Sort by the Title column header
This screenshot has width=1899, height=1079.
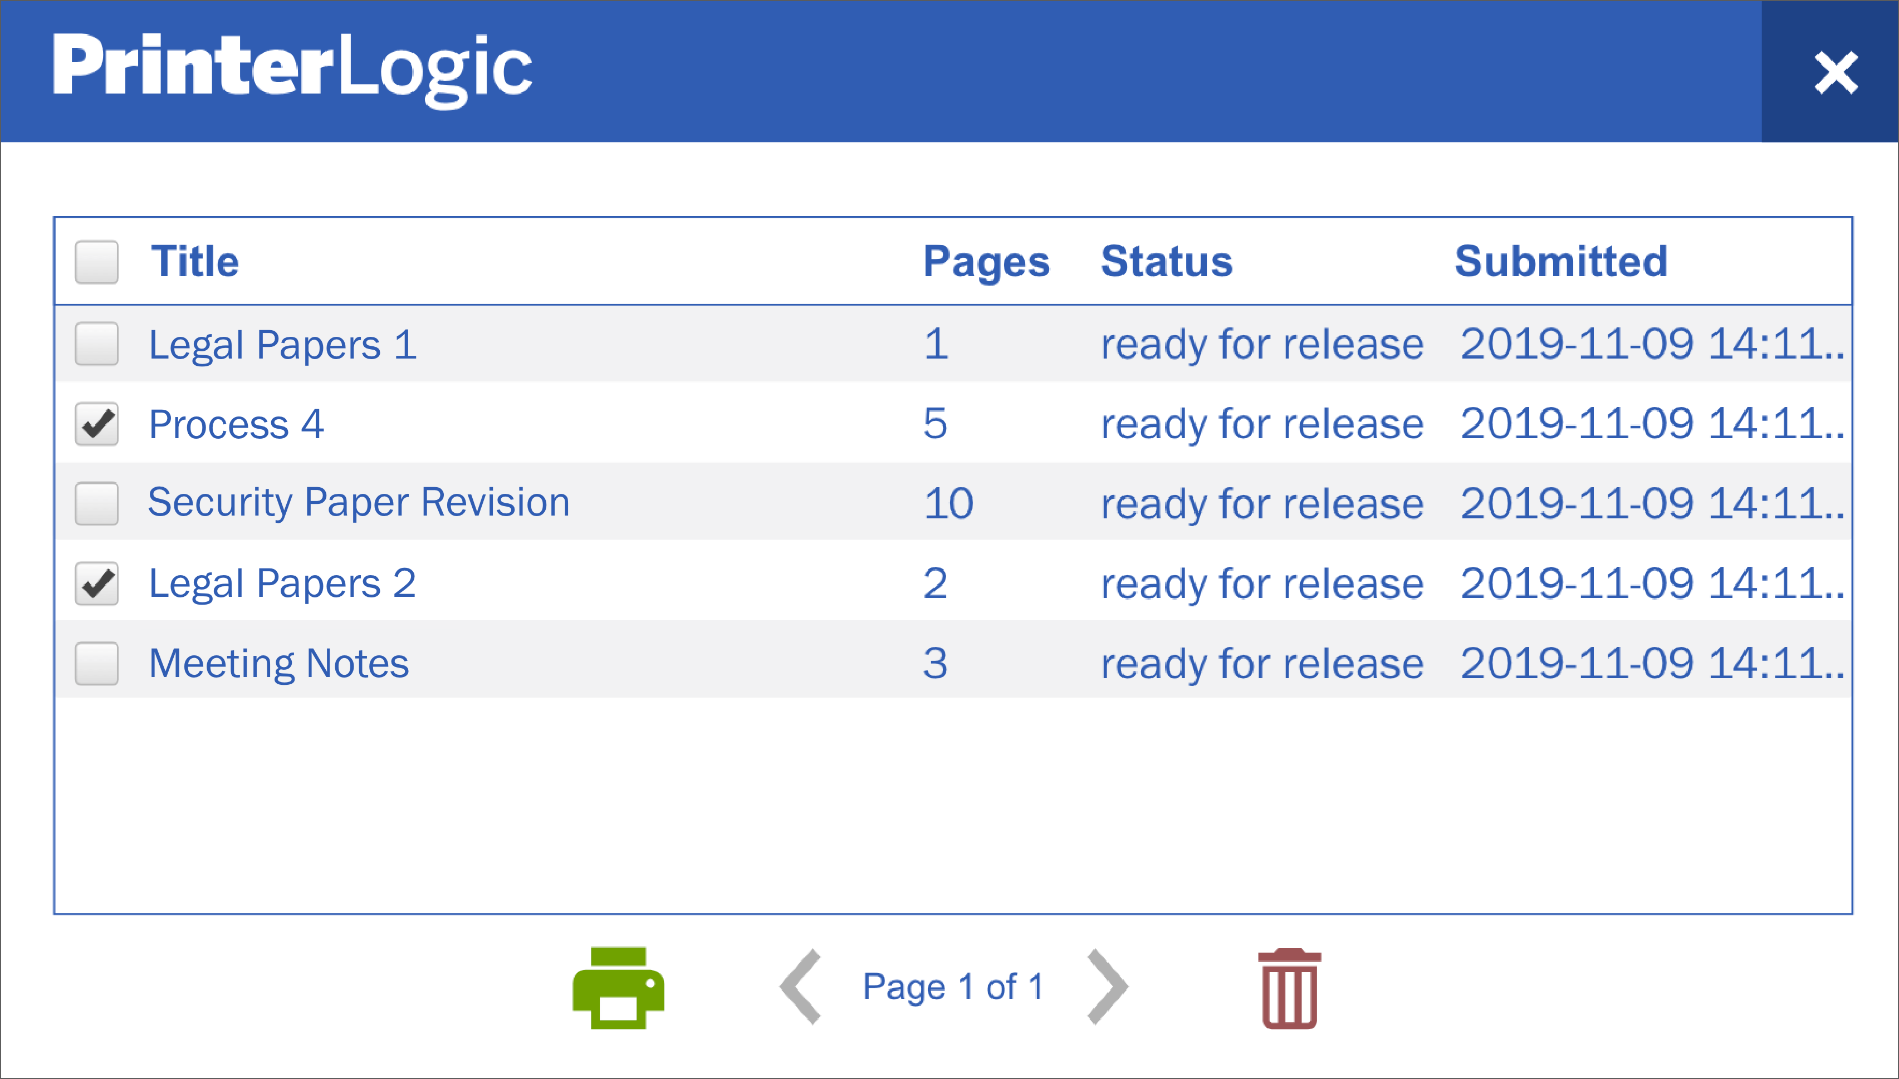pyautogui.click(x=194, y=262)
